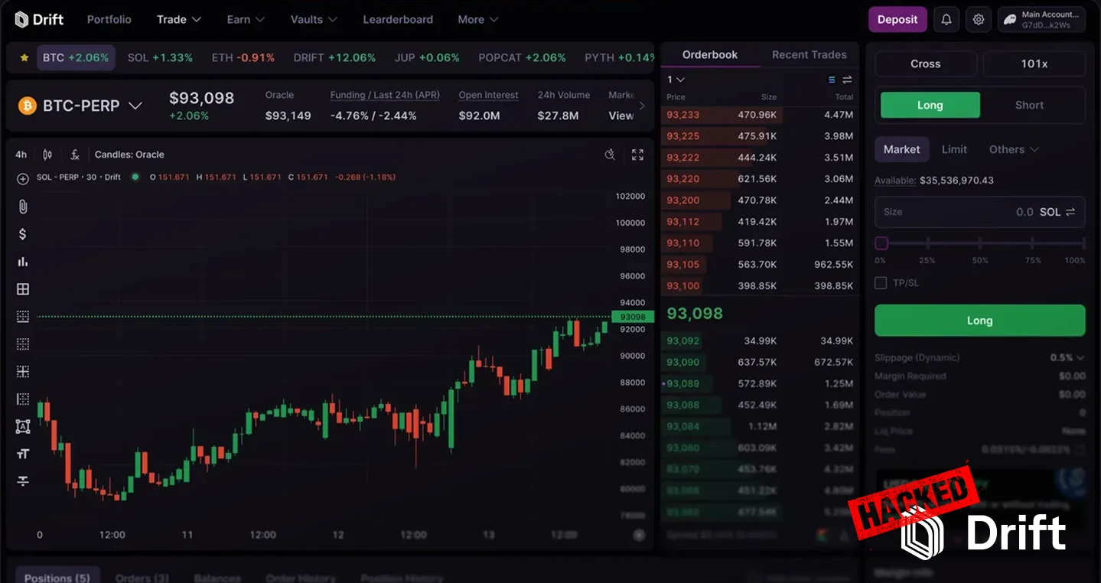Image resolution: width=1101 pixels, height=583 pixels.
Task: Click the size percentage slider handle
Action: click(881, 243)
